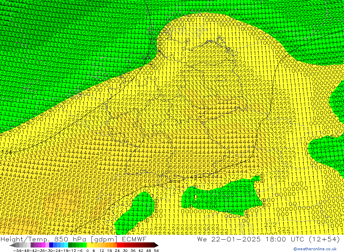Pick the dark blue segment of the legend
The height and width of the screenshot is (252, 344).
(x=51, y=245)
